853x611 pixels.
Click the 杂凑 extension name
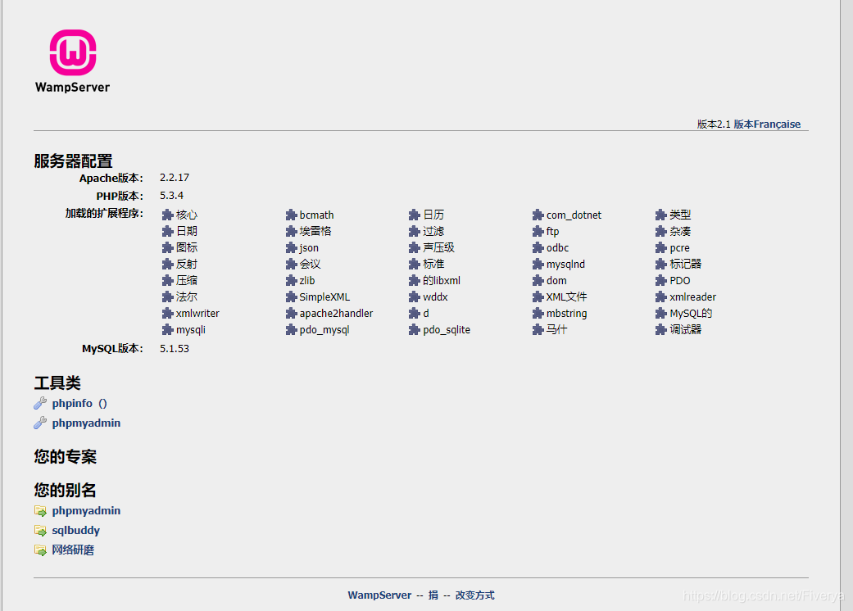click(680, 232)
